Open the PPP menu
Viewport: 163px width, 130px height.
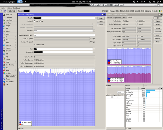coord(7,29)
